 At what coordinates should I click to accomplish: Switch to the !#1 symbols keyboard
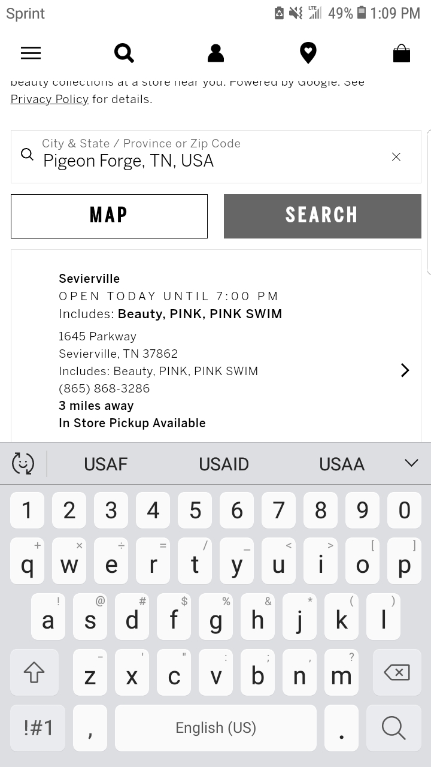(x=38, y=728)
